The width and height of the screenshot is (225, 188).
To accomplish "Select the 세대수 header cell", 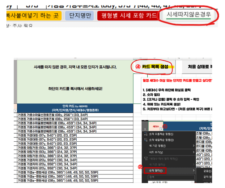I will click(156, 126).
